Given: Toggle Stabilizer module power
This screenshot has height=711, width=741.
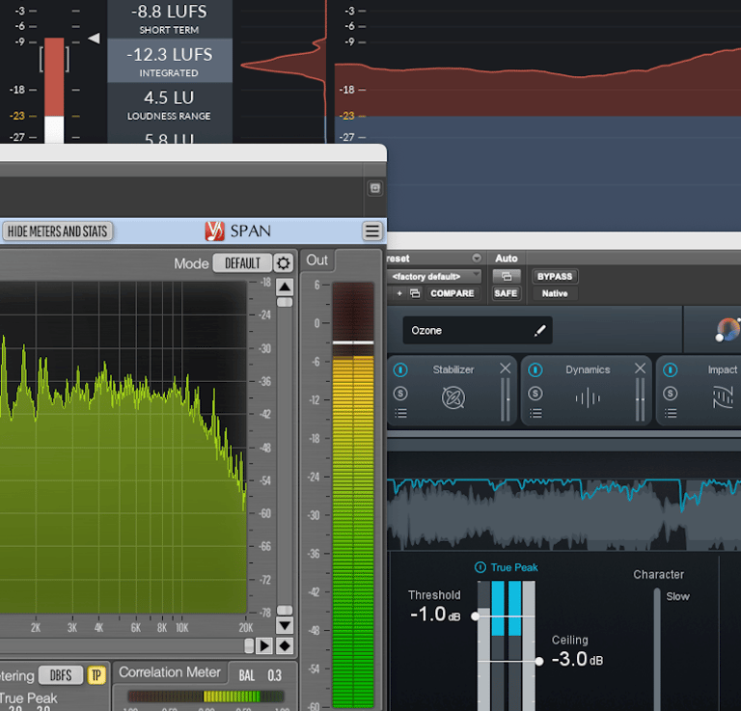Looking at the screenshot, I should click(400, 369).
